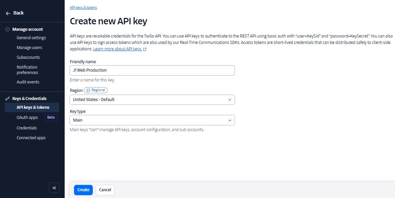The image size is (395, 198).
Task: Collapse the sidebar using the double-chevron icon
Action: (x=54, y=188)
